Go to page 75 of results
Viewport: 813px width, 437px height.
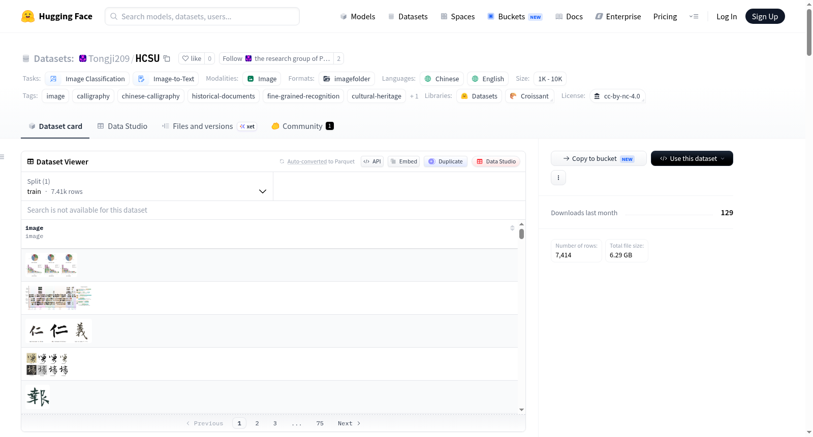320,423
